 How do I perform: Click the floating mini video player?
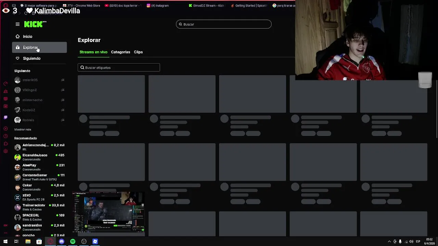point(108,212)
